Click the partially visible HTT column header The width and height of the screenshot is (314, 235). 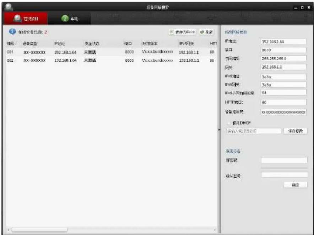(x=213, y=43)
